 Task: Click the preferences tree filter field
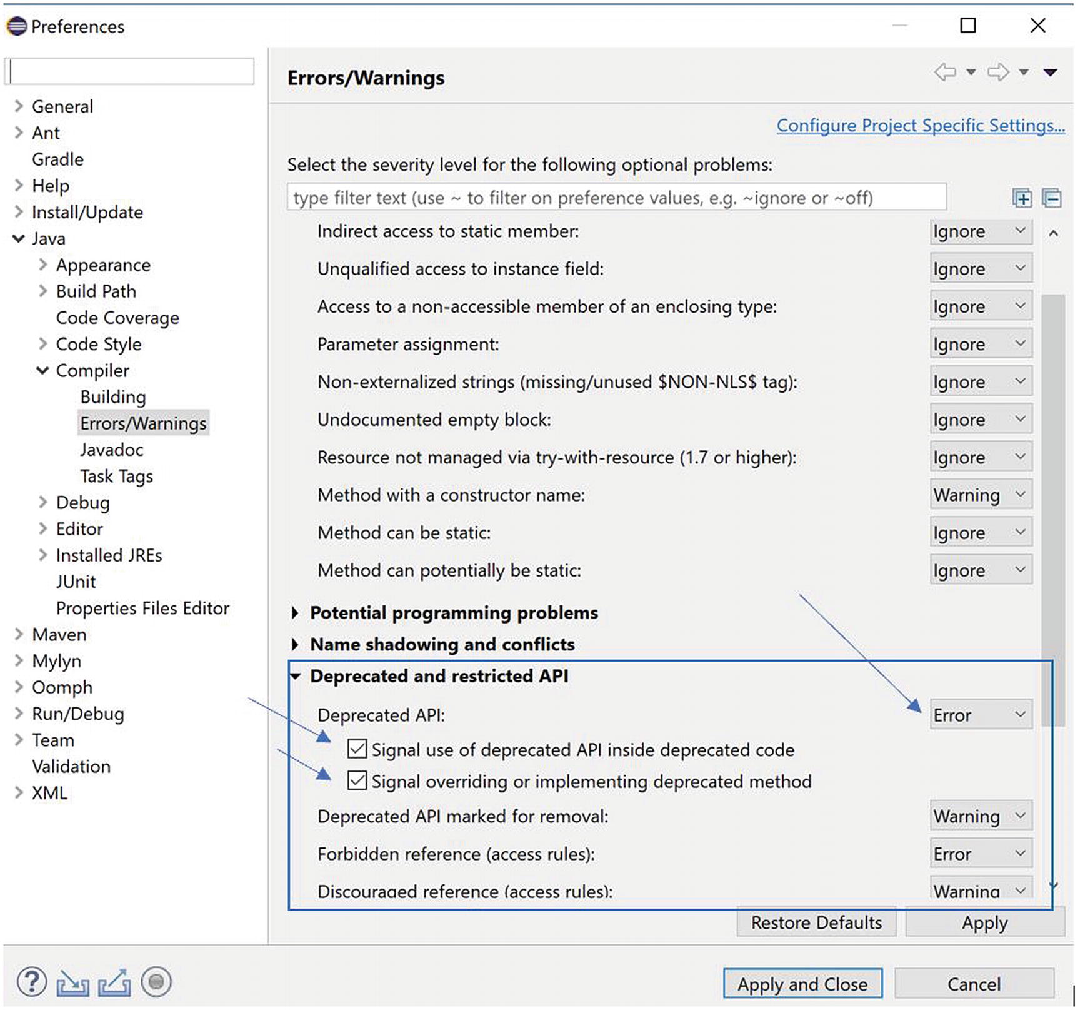(130, 71)
